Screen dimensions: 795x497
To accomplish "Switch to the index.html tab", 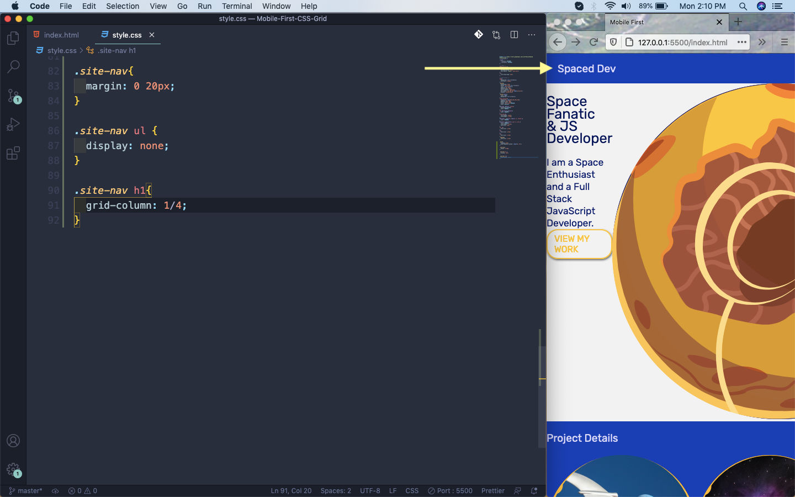I will pyautogui.click(x=56, y=35).
